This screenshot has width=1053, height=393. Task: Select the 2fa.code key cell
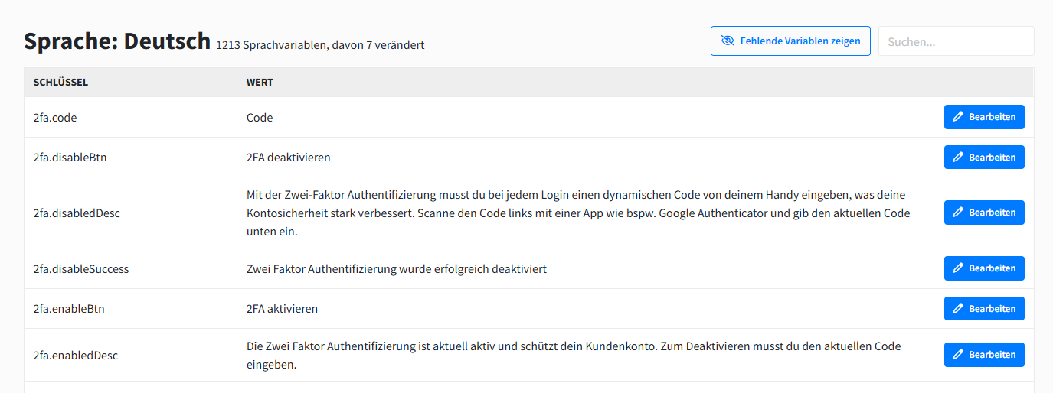(55, 118)
